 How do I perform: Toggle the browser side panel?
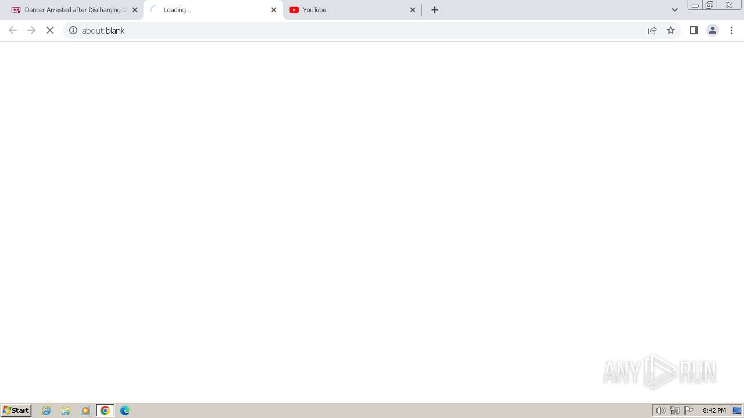[x=694, y=30]
